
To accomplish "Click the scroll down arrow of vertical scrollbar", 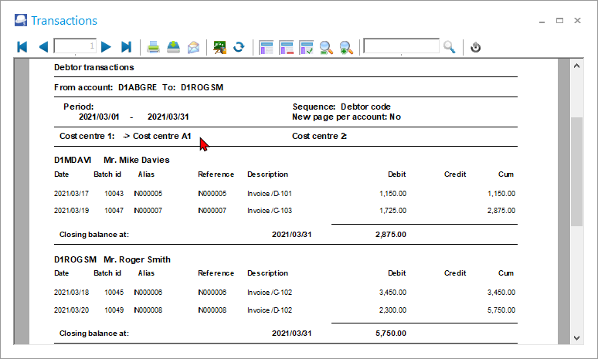I will pyautogui.click(x=576, y=337).
